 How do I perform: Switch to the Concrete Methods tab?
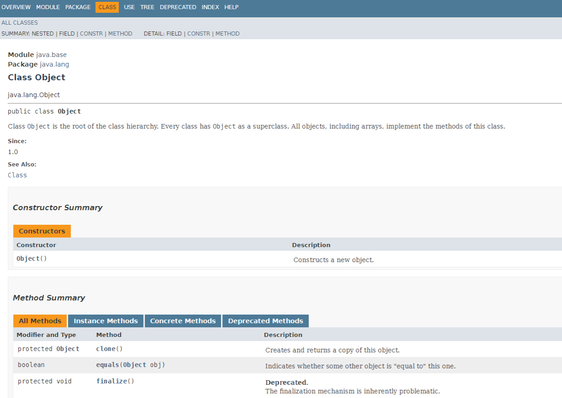183,321
